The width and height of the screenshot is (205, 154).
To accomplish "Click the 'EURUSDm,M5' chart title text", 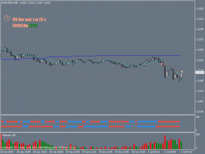I will click(x=10, y=3).
